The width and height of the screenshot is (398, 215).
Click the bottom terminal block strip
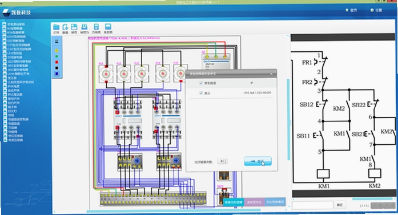click(153, 198)
